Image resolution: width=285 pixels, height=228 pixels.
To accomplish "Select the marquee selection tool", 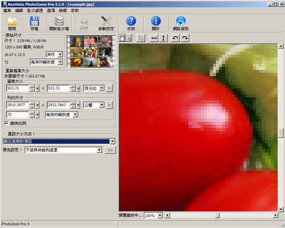I will click(129, 38).
